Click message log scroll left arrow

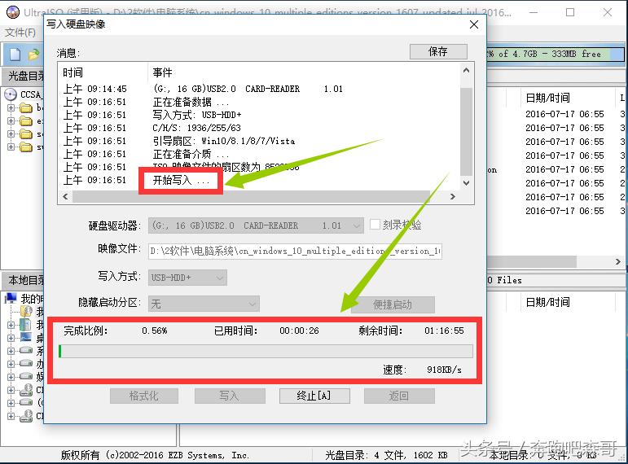click(65, 196)
